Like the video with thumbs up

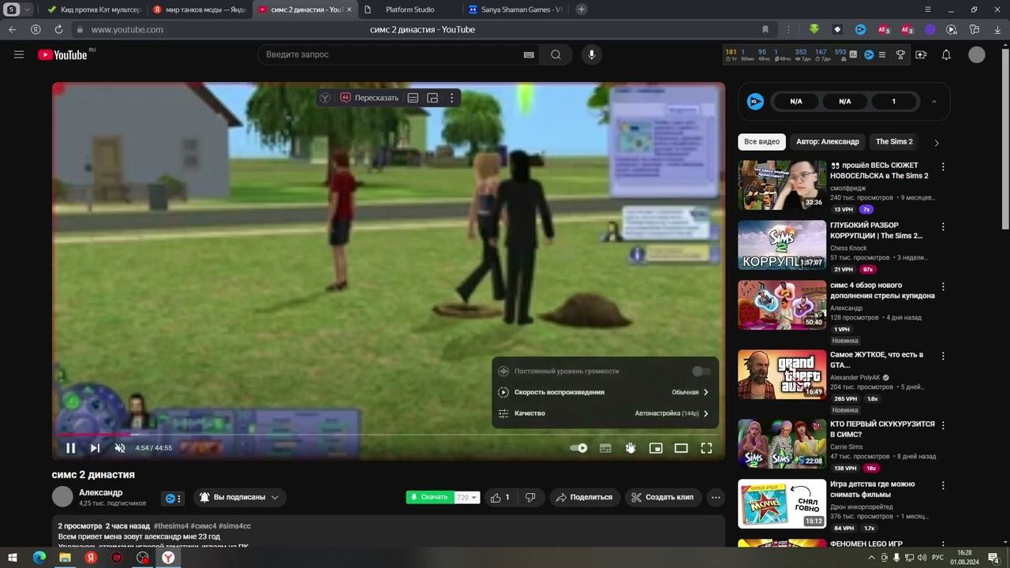pos(500,498)
